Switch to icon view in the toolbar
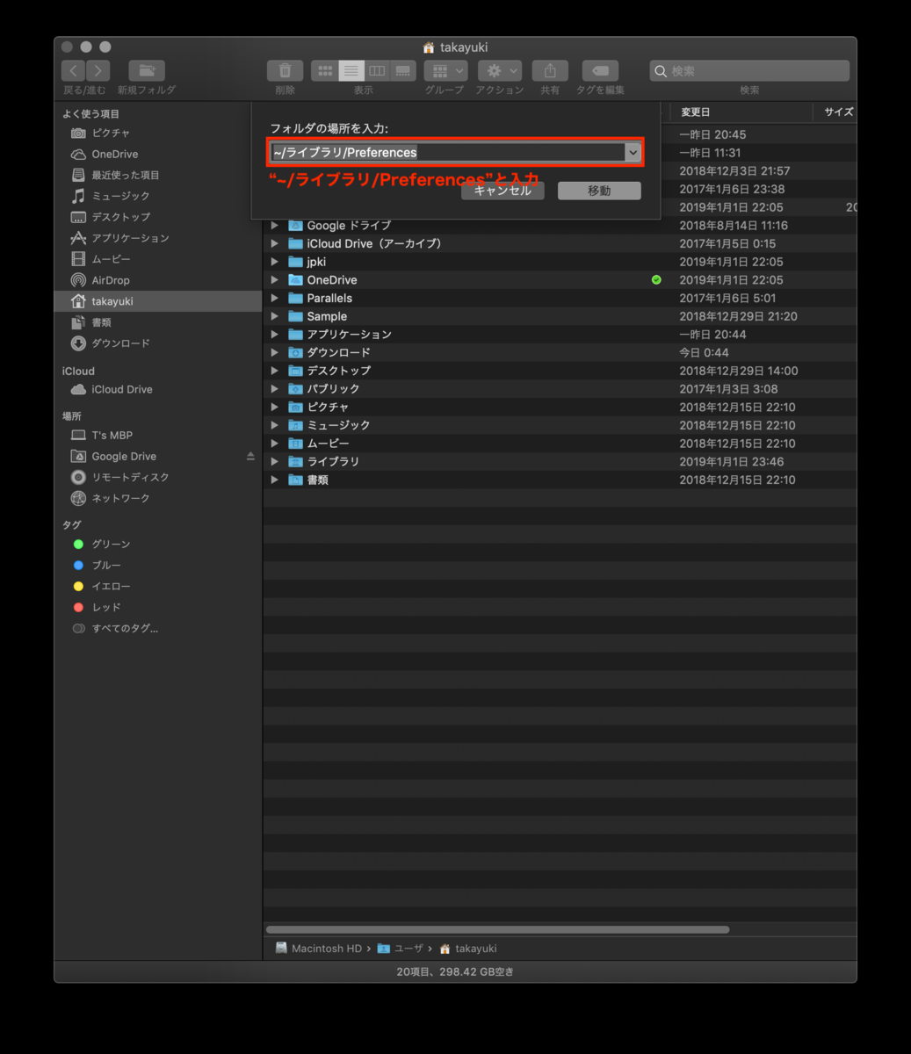 pyautogui.click(x=324, y=71)
